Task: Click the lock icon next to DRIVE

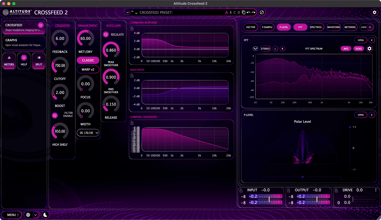Action: 336,191
